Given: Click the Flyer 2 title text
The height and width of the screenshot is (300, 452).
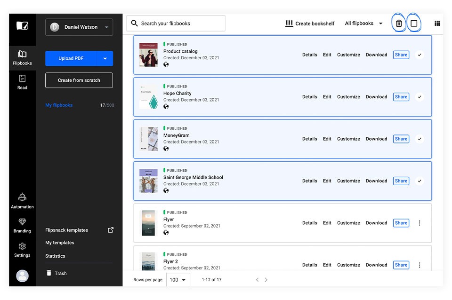Looking at the screenshot, I should point(170,261).
